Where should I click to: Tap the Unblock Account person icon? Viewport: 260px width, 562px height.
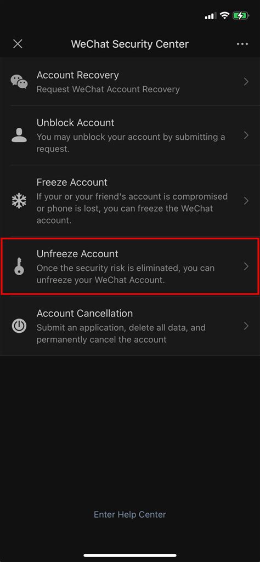[x=19, y=135]
